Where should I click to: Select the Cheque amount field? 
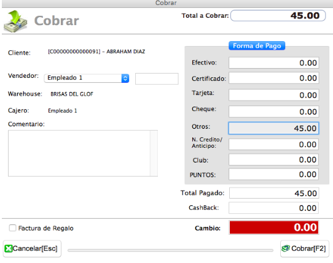pyautogui.click(x=274, y=112)
